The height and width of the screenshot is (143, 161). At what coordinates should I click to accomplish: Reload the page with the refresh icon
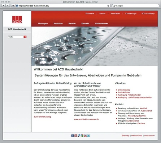pyautogui.click(x=108, y=6)
